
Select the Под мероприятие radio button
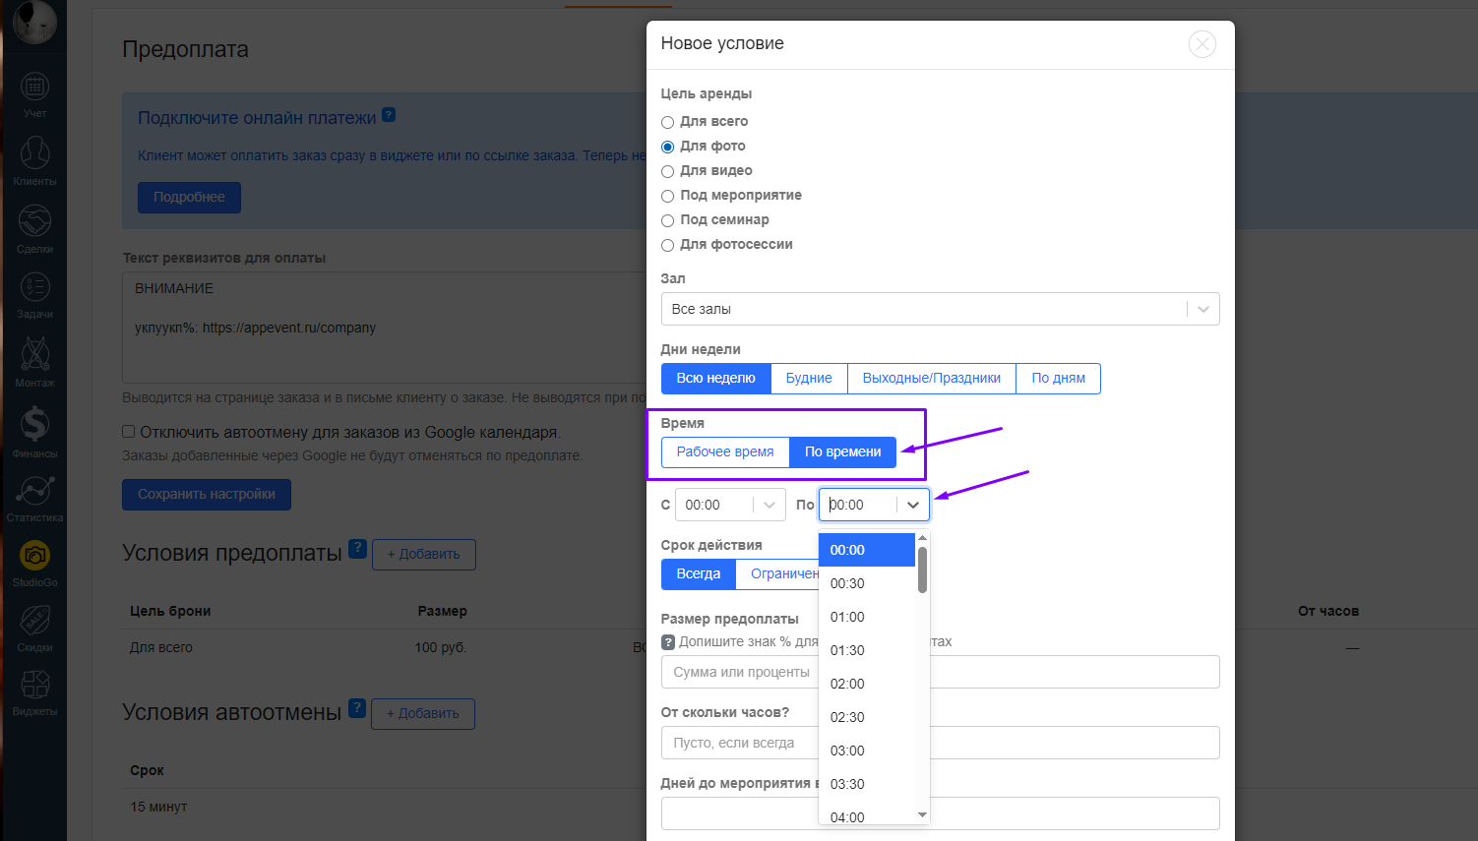point(667,196)
